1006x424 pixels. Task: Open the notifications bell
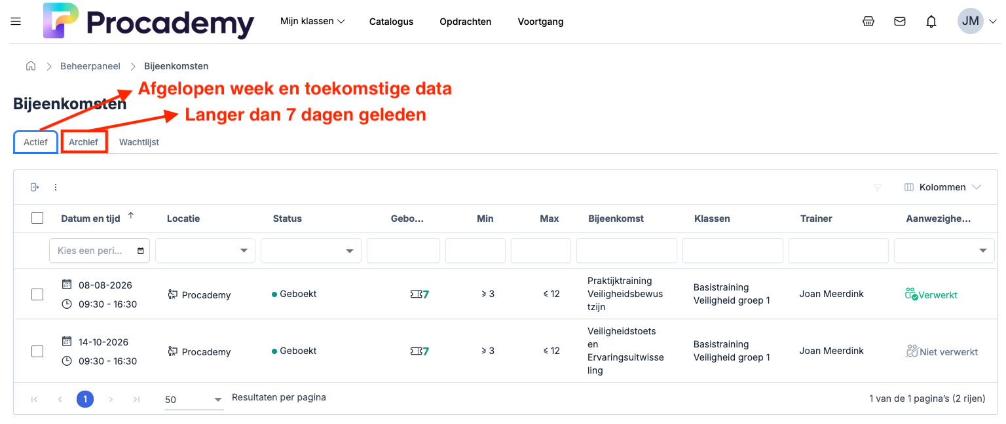931,22
